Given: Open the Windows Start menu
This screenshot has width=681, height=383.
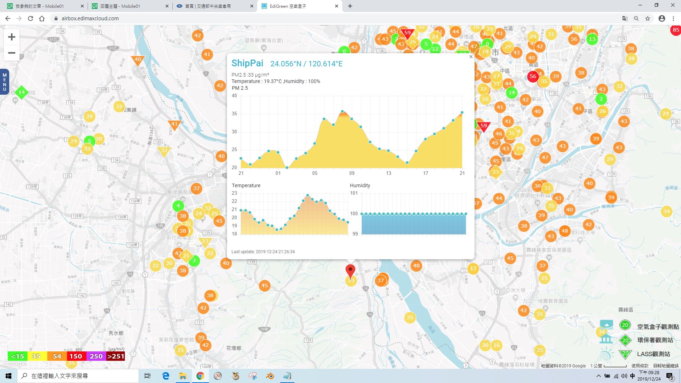Looking at the screenshot, I should tap(9, 376).
